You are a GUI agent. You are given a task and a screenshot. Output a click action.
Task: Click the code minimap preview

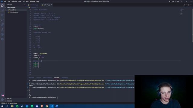(182, 12)
